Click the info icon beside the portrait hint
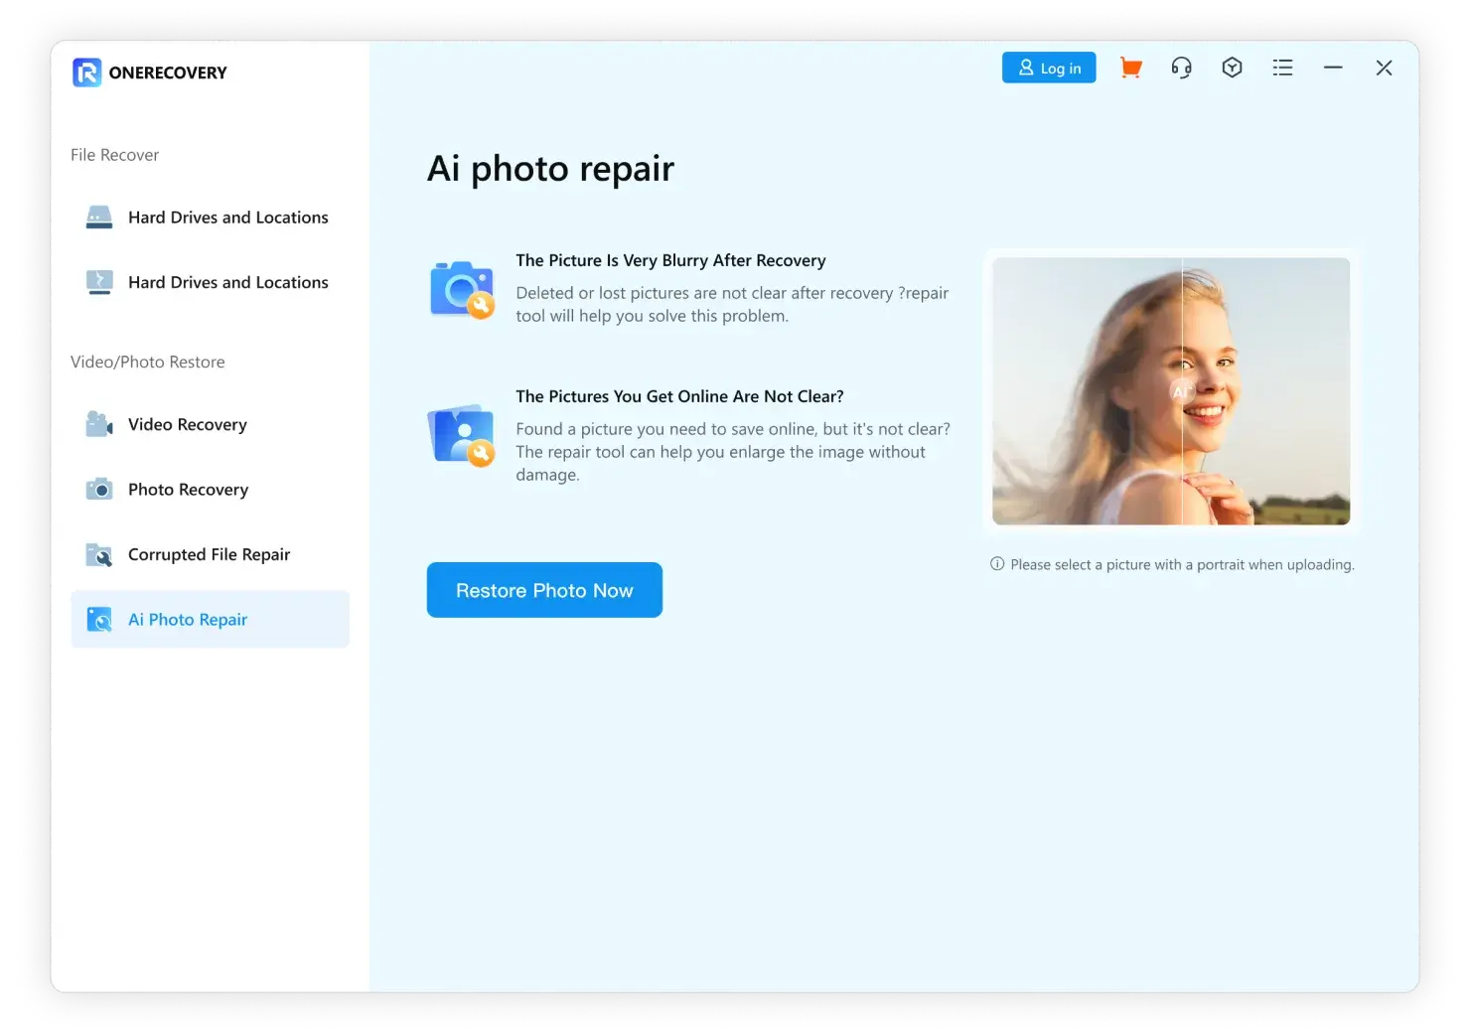Screen dimensions: 1470x1033 click(x=997, y=564)
